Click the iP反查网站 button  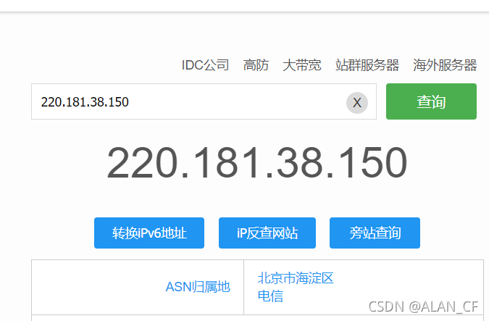point(267,233)
